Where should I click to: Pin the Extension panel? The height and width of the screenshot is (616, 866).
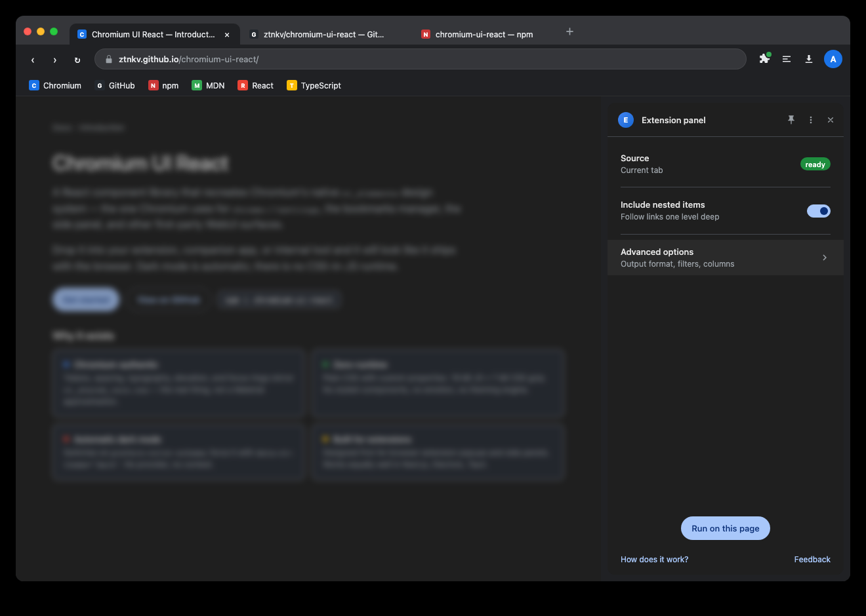coord(791,120)
